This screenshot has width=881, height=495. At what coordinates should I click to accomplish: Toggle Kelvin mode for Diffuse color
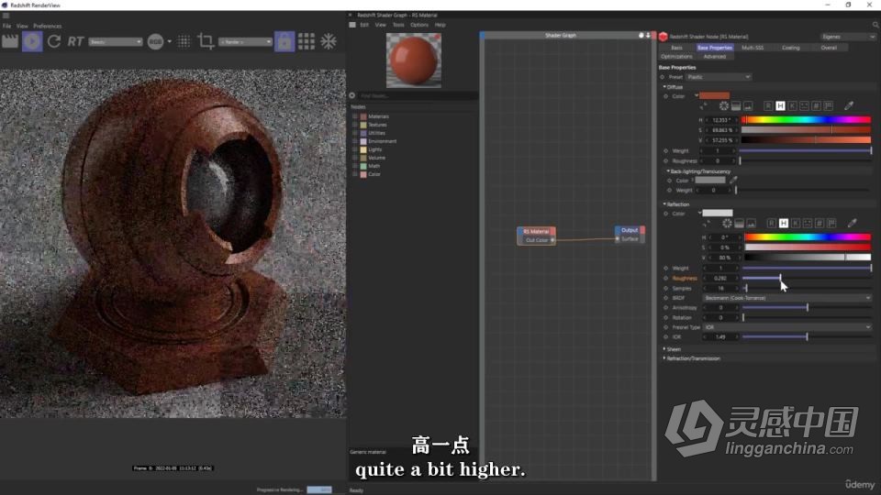pyautogui.click(x=792, y=105)
